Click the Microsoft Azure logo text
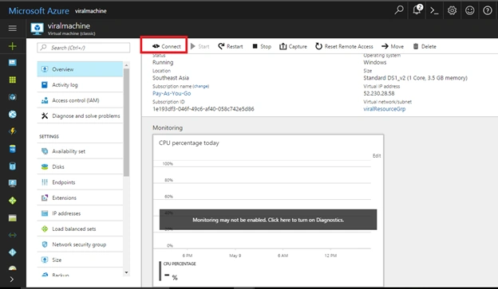Image resolution: width=498 pixels, height=289 pixels. coord(39,11)
